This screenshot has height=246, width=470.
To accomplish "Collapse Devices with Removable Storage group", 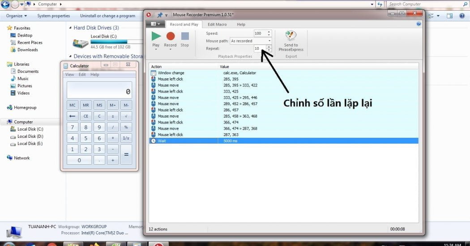I will point(70,56).
